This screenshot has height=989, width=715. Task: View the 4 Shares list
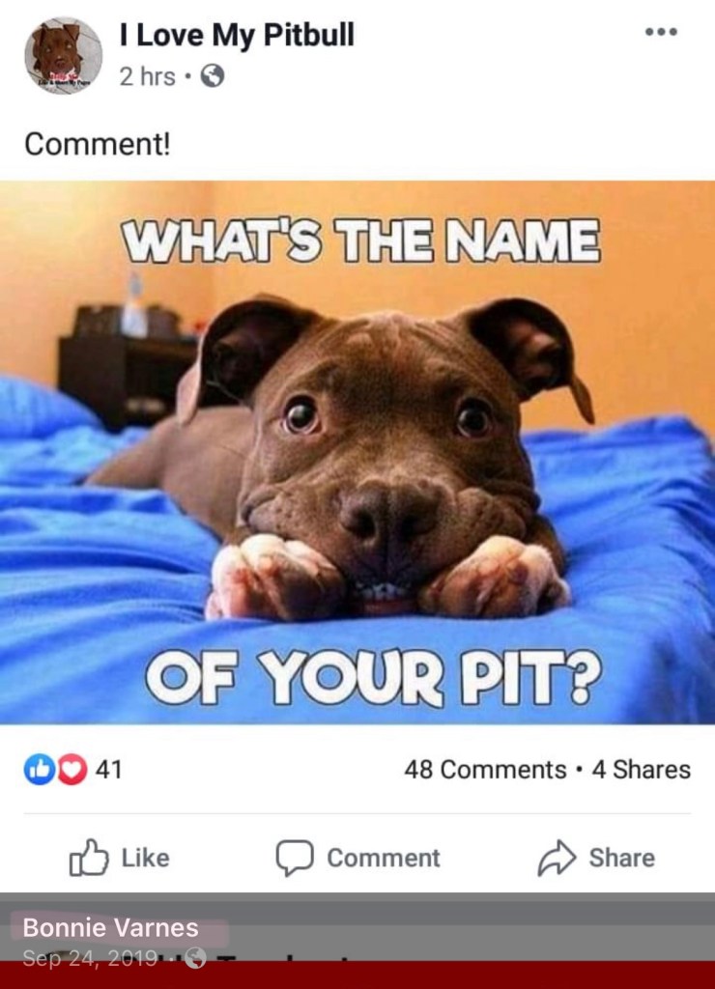[x=642, y=770]
